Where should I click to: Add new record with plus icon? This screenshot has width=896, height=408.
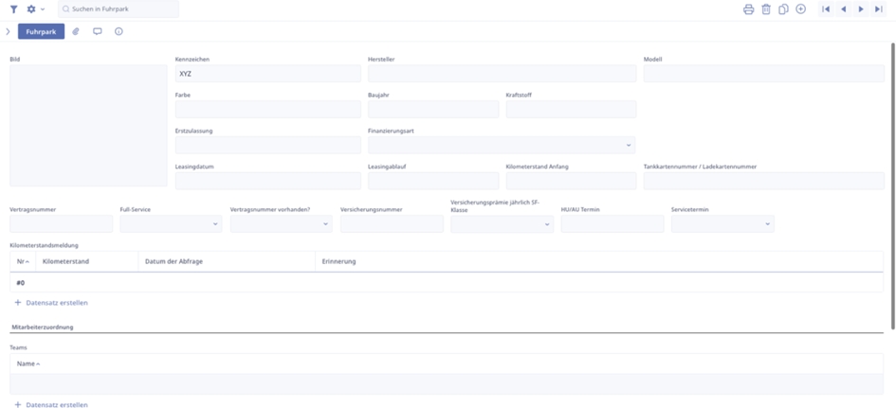800,9
